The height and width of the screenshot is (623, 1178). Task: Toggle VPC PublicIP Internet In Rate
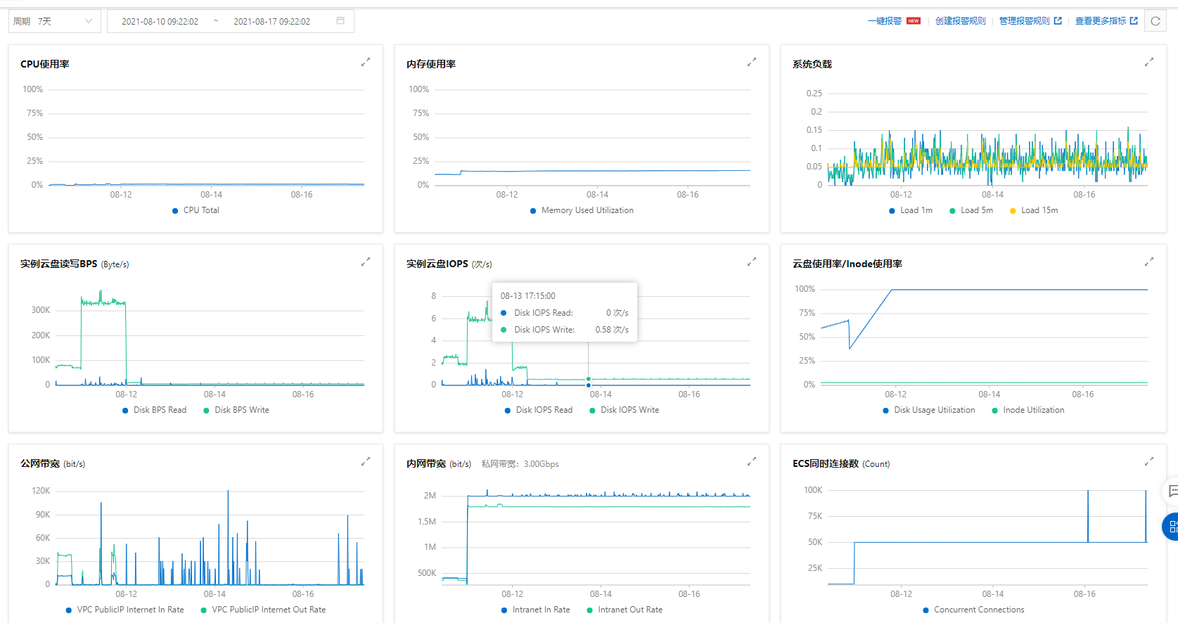[x=125, y=610]
